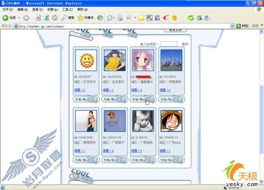Vote button below the Luffy card
Screen dimensions: 264x190
click(172, 160)
